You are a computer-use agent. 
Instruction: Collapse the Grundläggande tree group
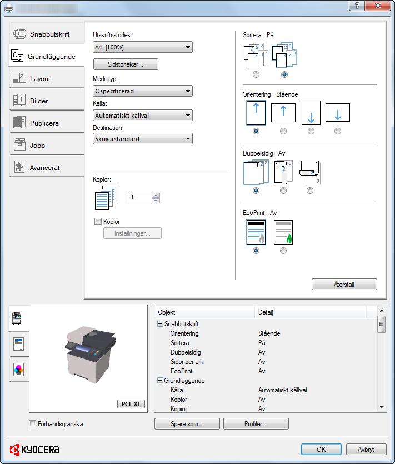point(160,381)
